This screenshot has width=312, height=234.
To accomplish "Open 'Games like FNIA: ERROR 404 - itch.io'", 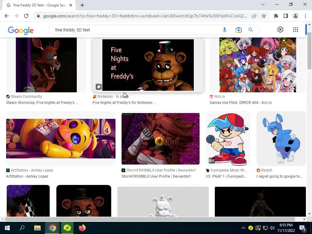I will [x=241, y=103].
